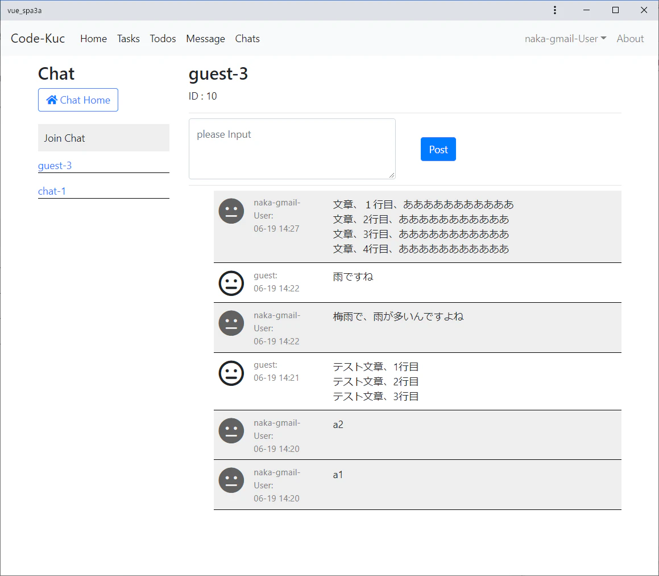Click the textarea resize handle

pyautogui.click(x=392, y=175)
